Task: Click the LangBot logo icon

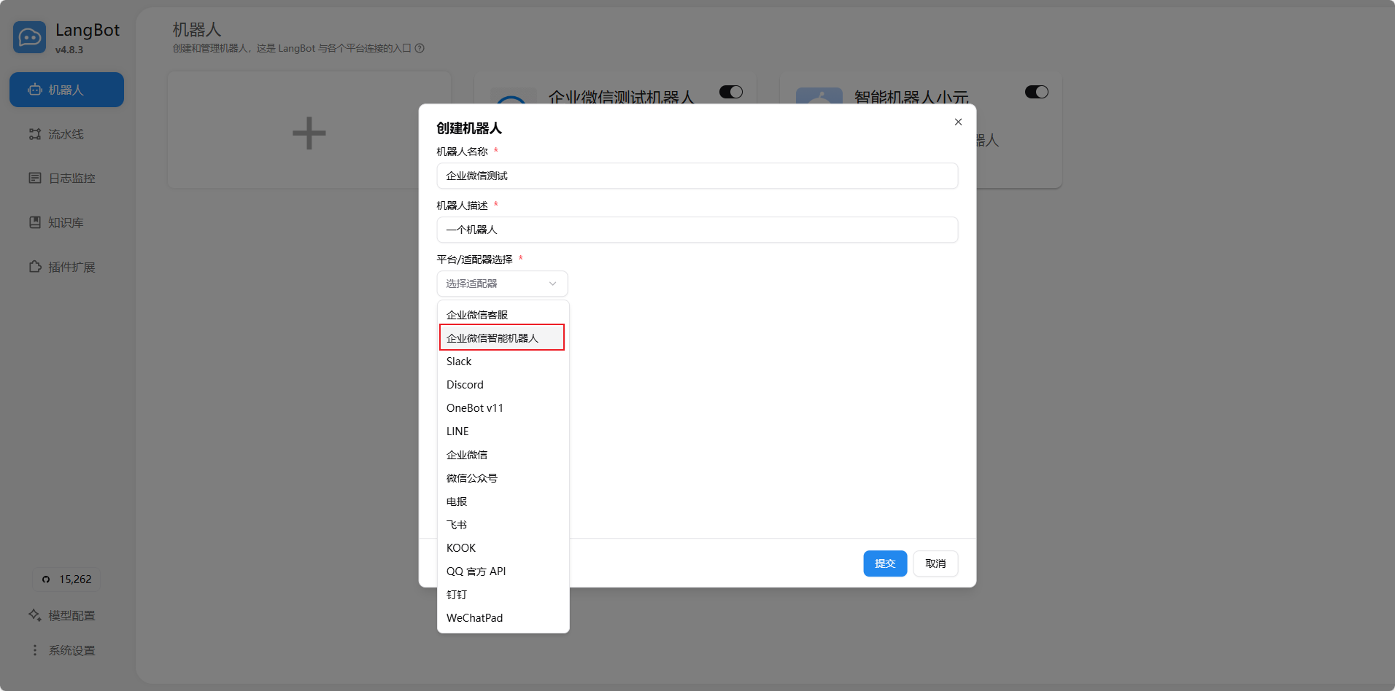Action: pos(30,37)
